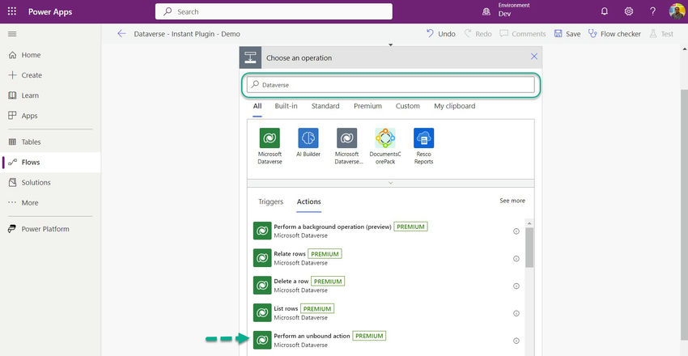
Task: Show info for Relate rows action
Action: pos(516,259)
